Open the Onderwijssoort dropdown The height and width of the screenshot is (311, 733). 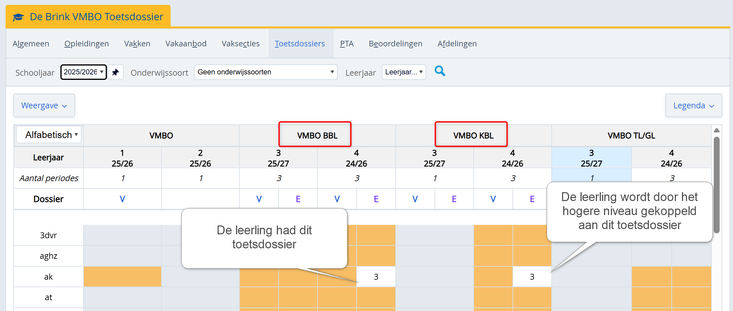pos(266,72)
